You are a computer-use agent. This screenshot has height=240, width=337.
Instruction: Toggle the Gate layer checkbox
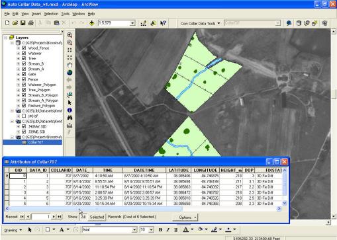click(24, 74)
